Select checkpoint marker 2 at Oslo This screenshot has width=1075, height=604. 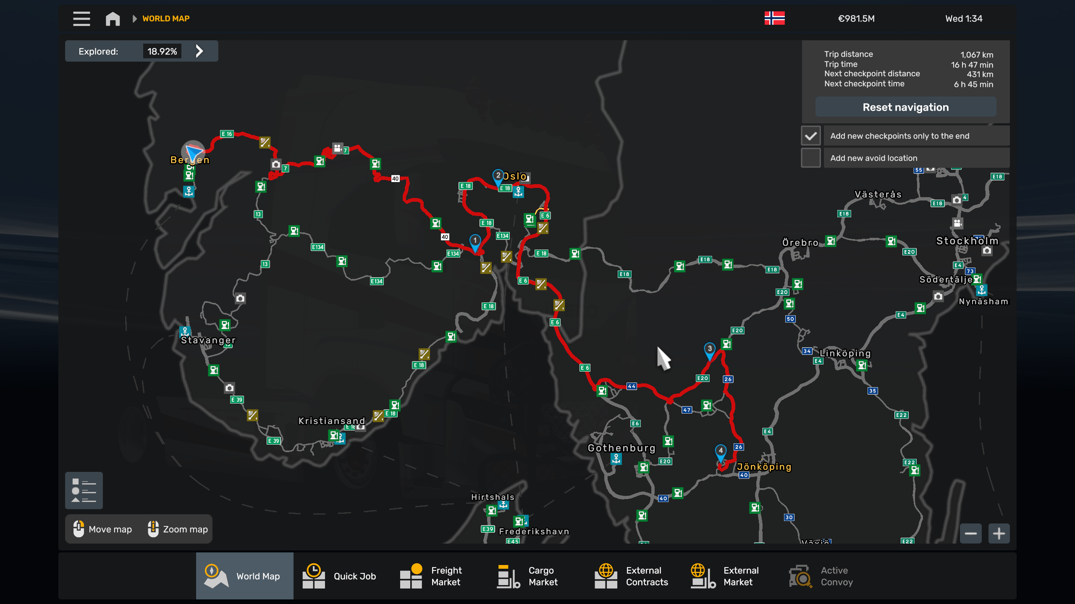point(498,176)
